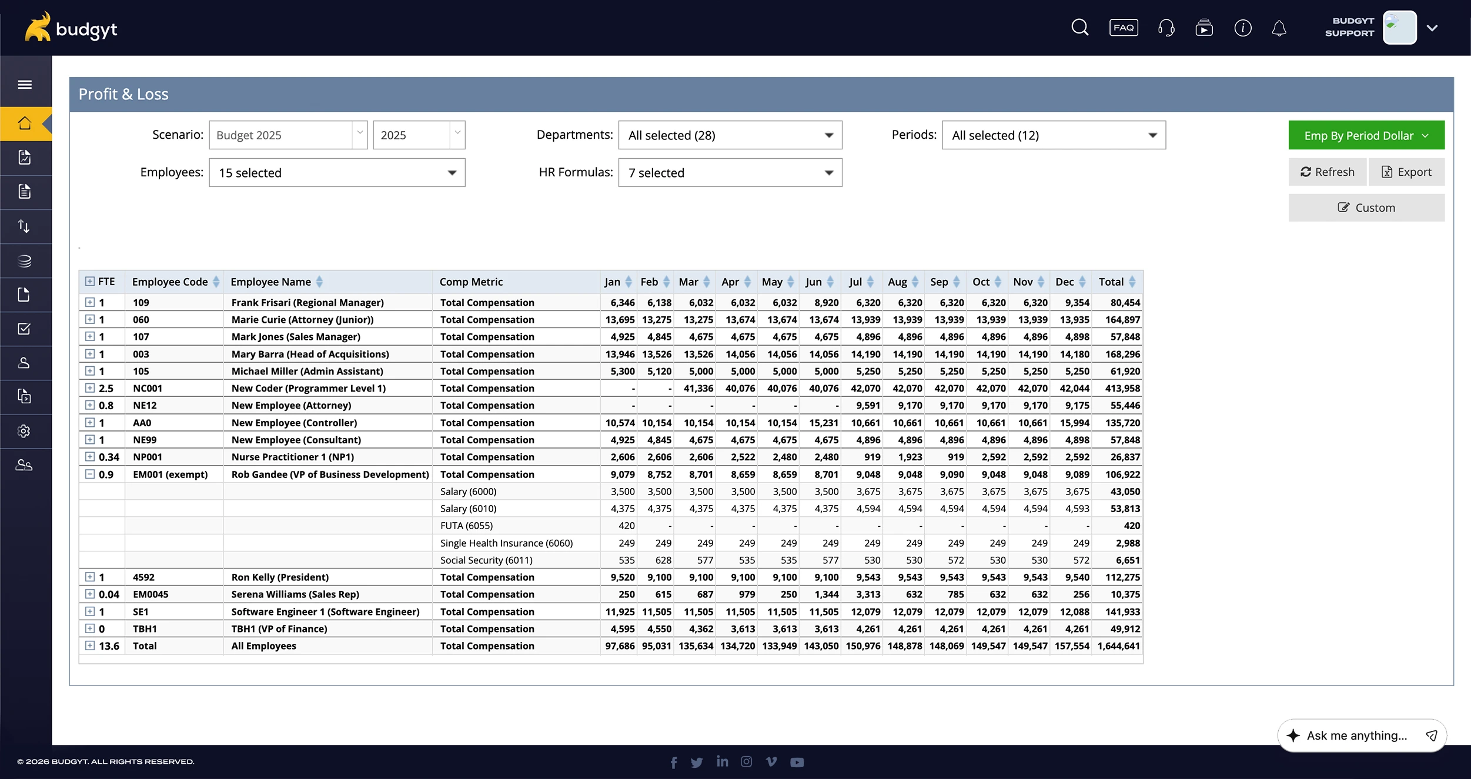Click the info circle icon in header

tap(1242, 28)
